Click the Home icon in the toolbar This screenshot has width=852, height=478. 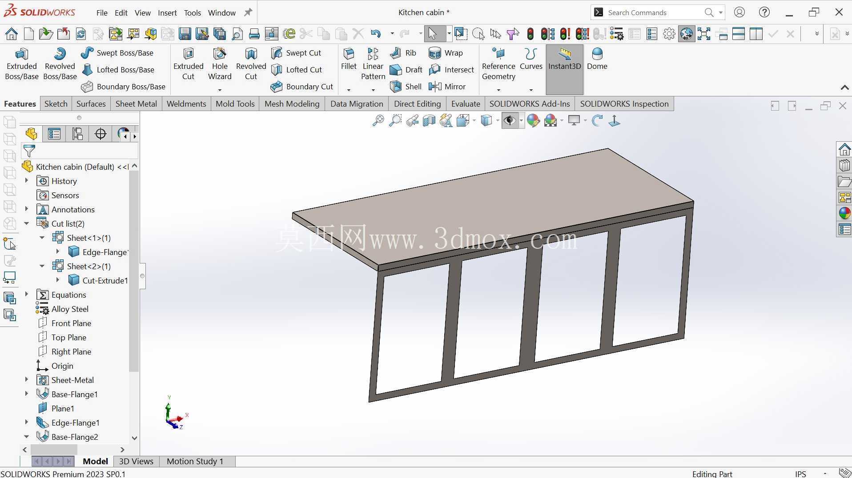pos(12,34)
